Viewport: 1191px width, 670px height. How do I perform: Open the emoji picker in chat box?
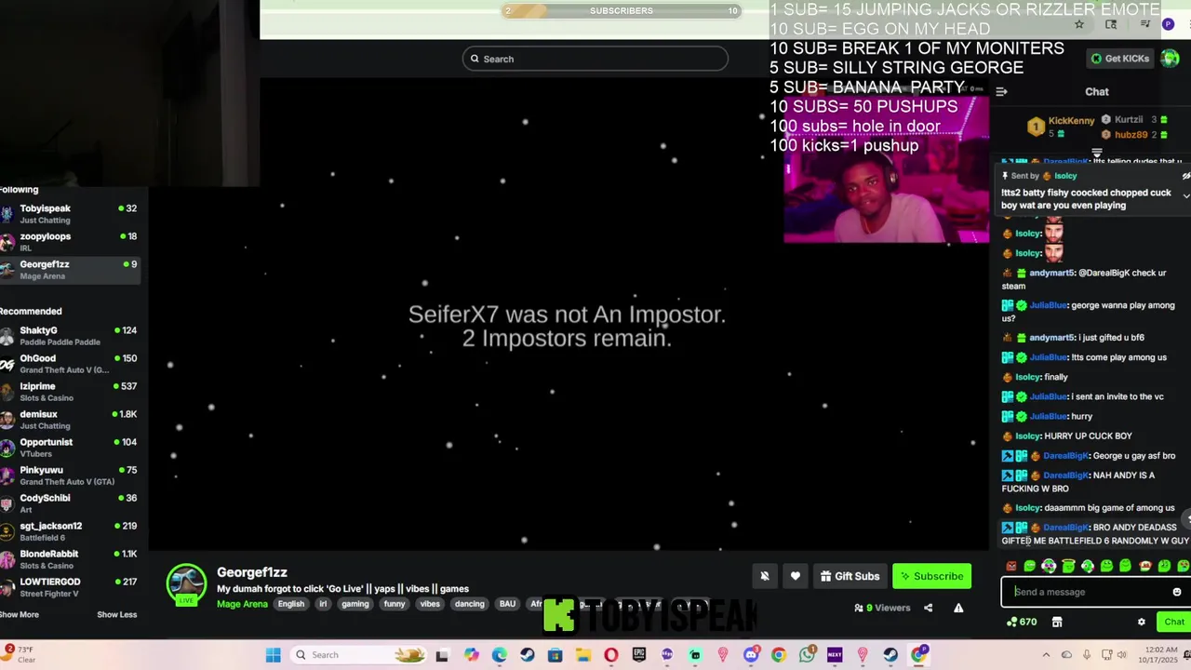pyautogui.click(x=1177, y=592)
